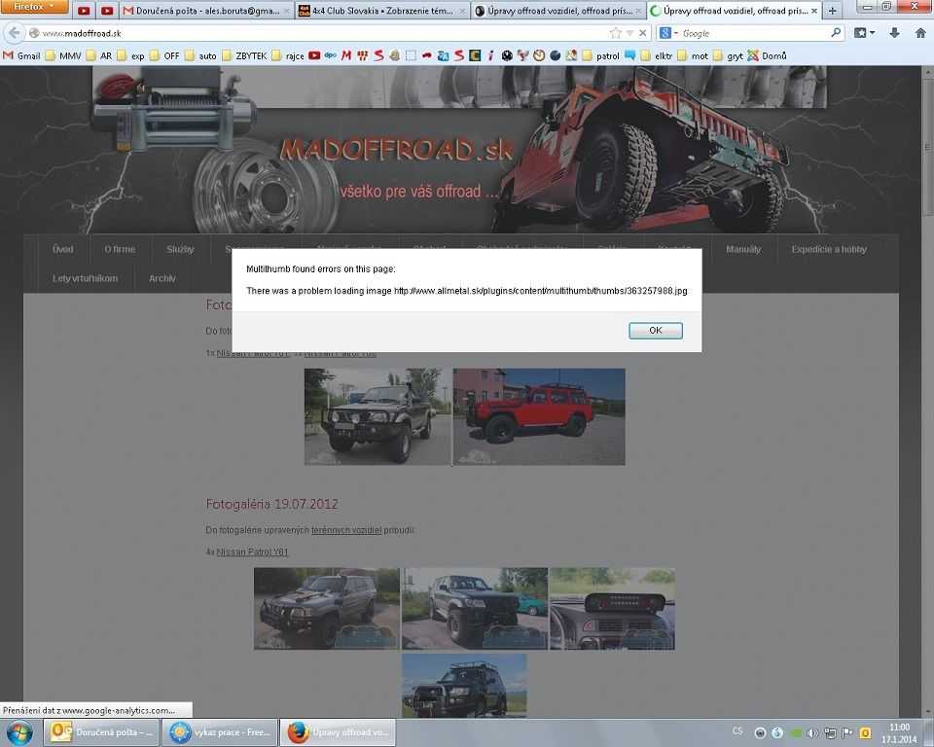Open the Downloads arrow icon
This screenshot has height=747, width=934.
tap(894, 33)
